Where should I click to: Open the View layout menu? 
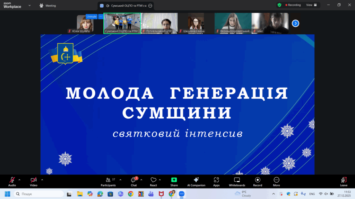click(311, 5)
